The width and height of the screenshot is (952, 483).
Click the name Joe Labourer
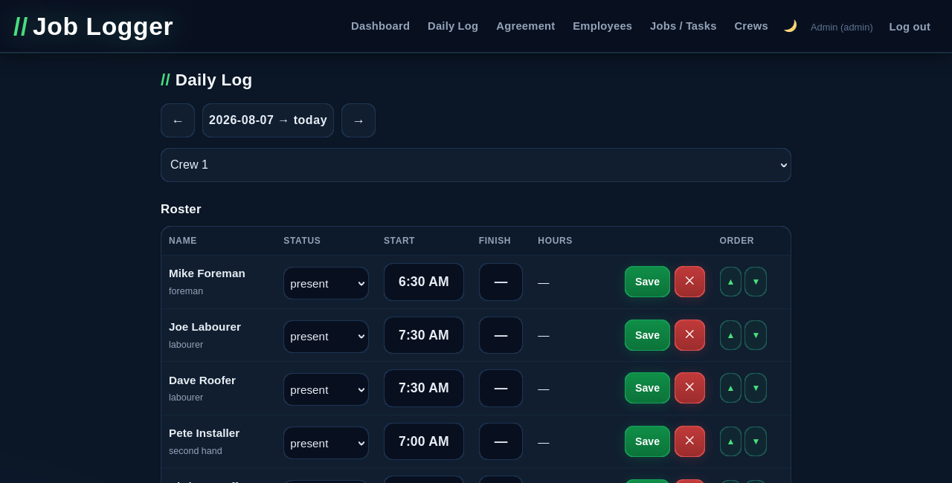(x=205, y=327)
